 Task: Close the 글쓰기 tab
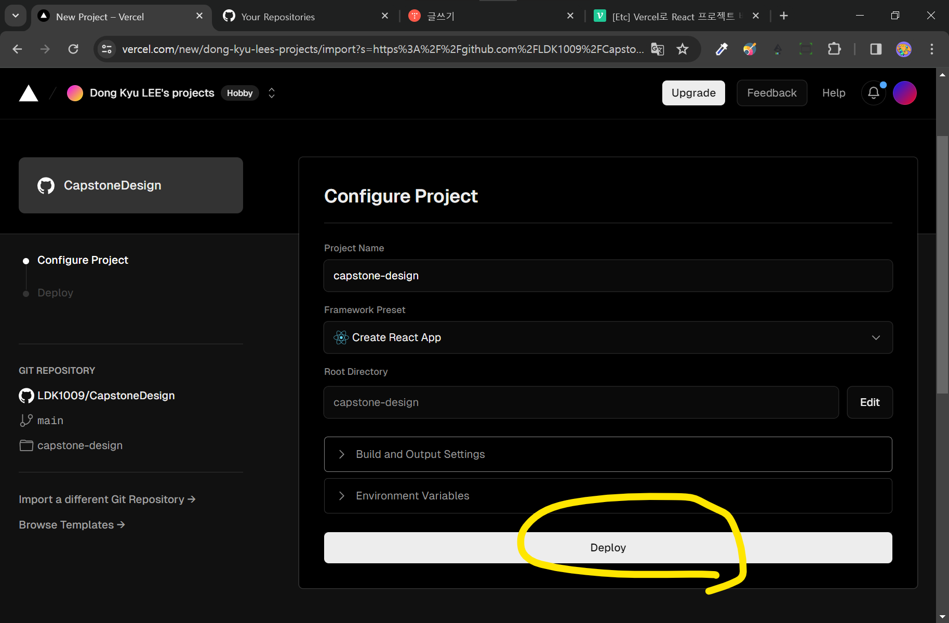tap(570, 16)
